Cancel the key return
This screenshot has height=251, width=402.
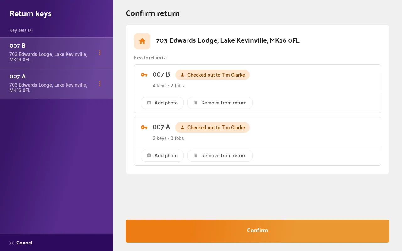[21, 243]
